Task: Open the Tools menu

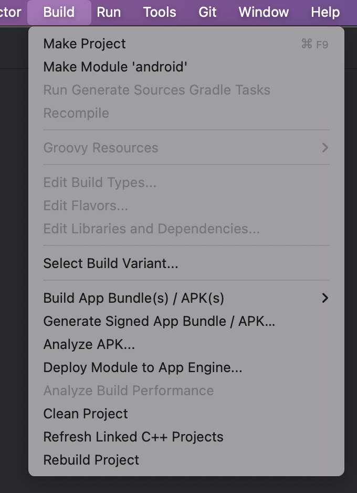Action: pyautogui.click(x=160, y=12)
